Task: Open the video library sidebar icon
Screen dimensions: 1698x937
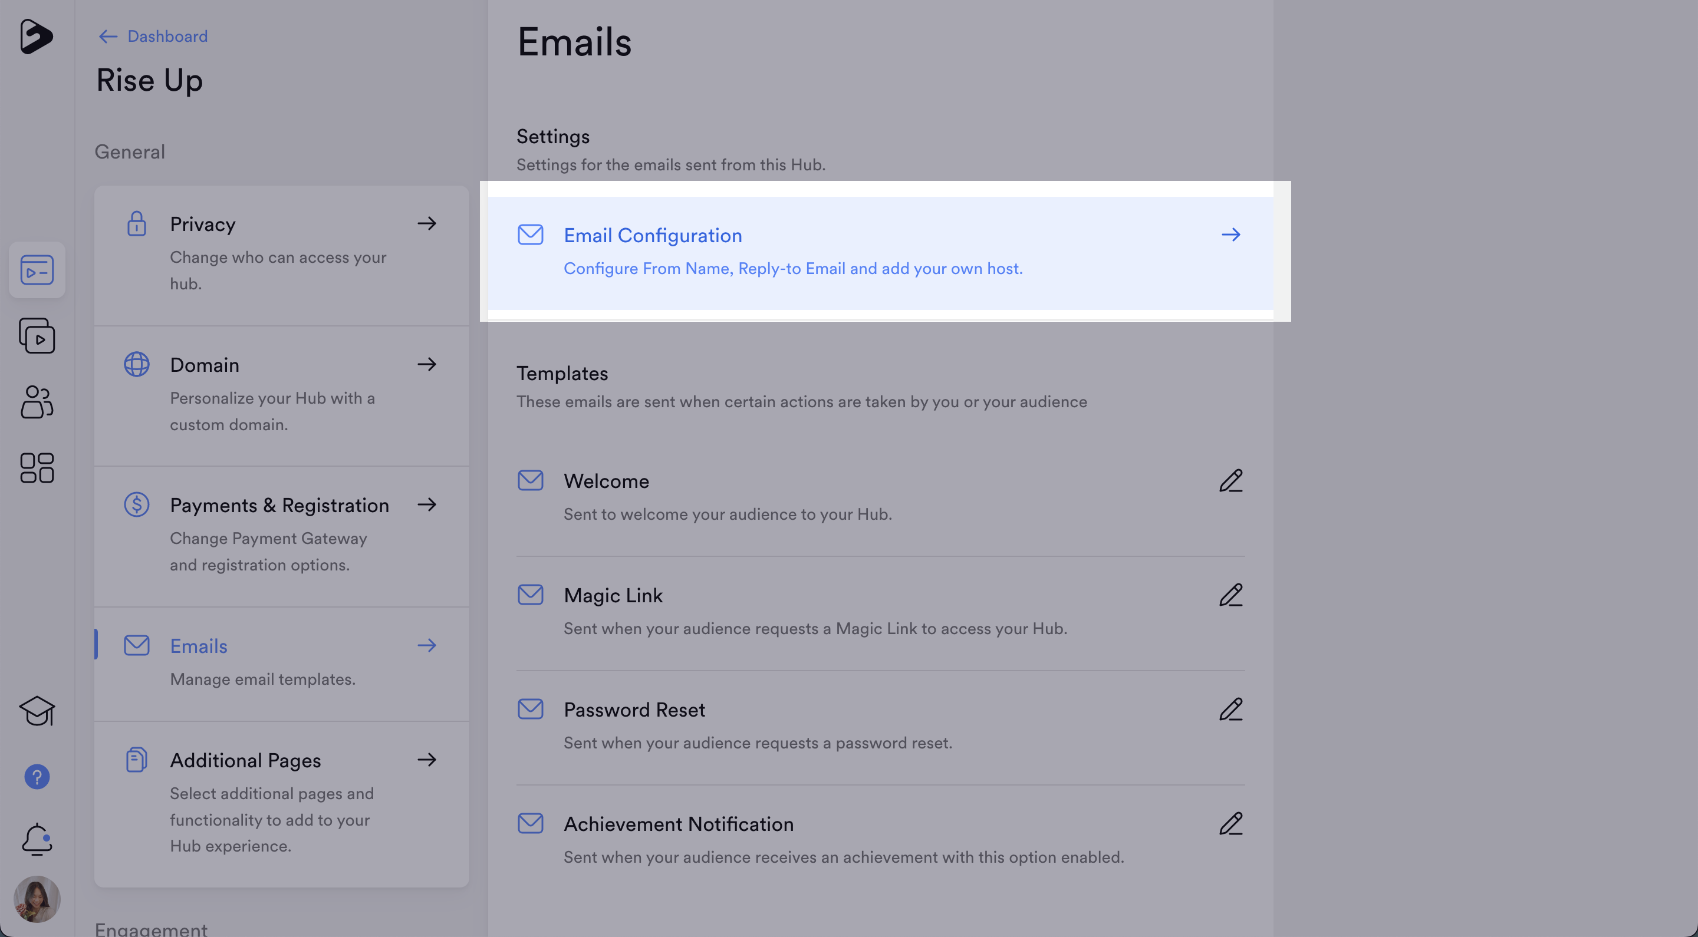Action: [37, 336]
